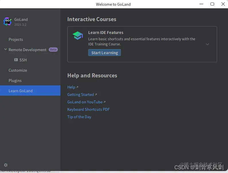
Task: Click the Learn IDE Features title
Action: pyautogui.click(x=106, y=33)
